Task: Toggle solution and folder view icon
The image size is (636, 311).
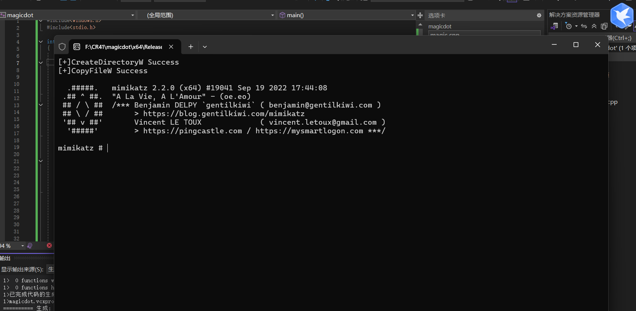Action: coord(554,26)
